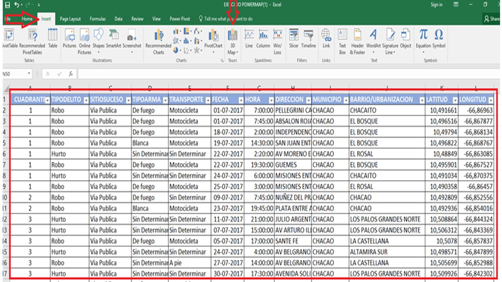This screenshot has height=282, width=502.
Task: Switch to the Formulas ribbon tab
Action: coord(97,19)
